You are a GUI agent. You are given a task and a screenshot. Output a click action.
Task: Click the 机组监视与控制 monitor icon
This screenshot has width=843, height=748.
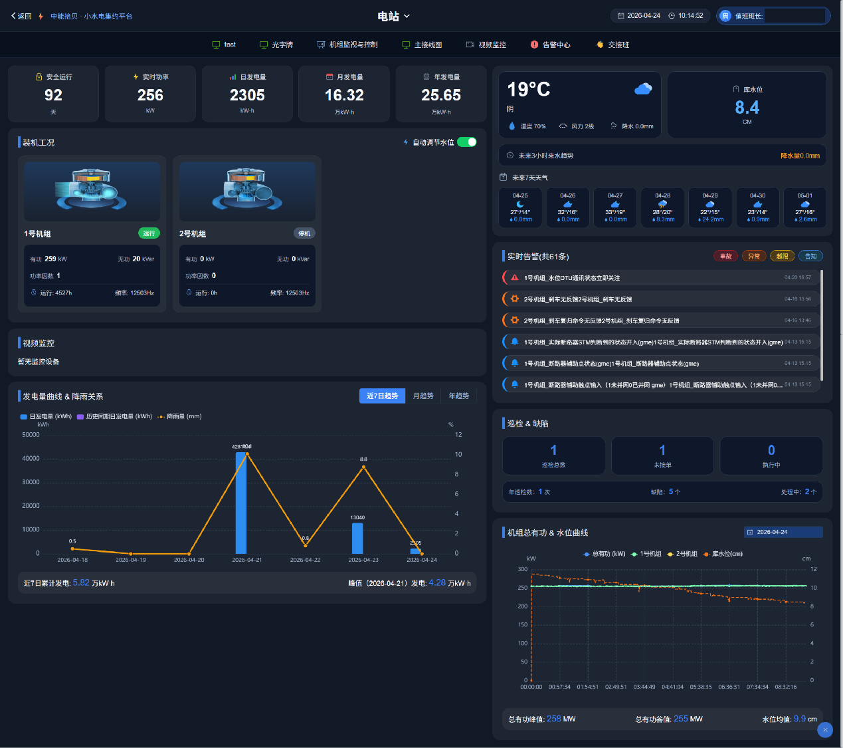point(322,45)
